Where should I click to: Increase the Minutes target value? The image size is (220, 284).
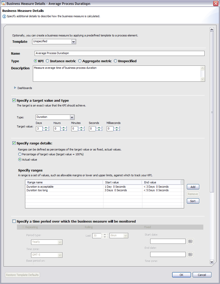click(x=81, y=127)
